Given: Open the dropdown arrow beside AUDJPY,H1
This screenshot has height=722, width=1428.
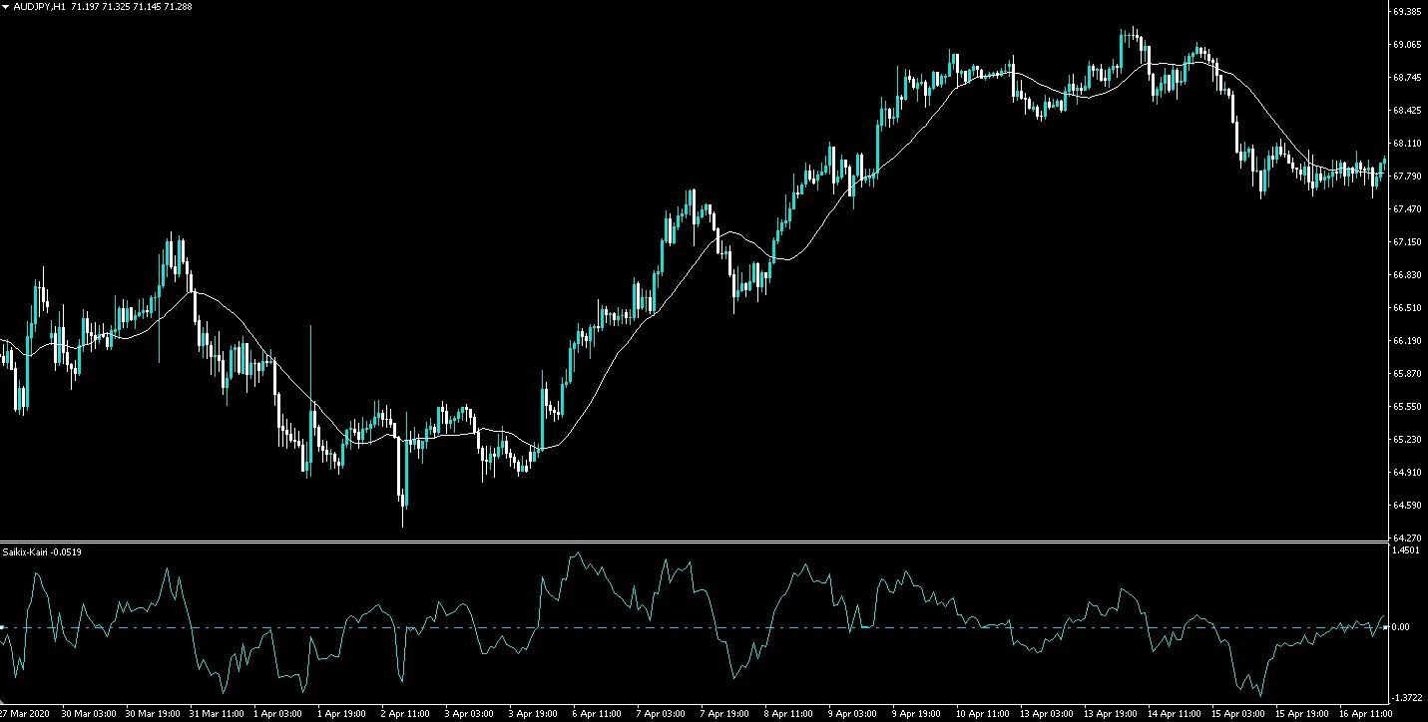Looking at the screenshot, I should 6,7.
